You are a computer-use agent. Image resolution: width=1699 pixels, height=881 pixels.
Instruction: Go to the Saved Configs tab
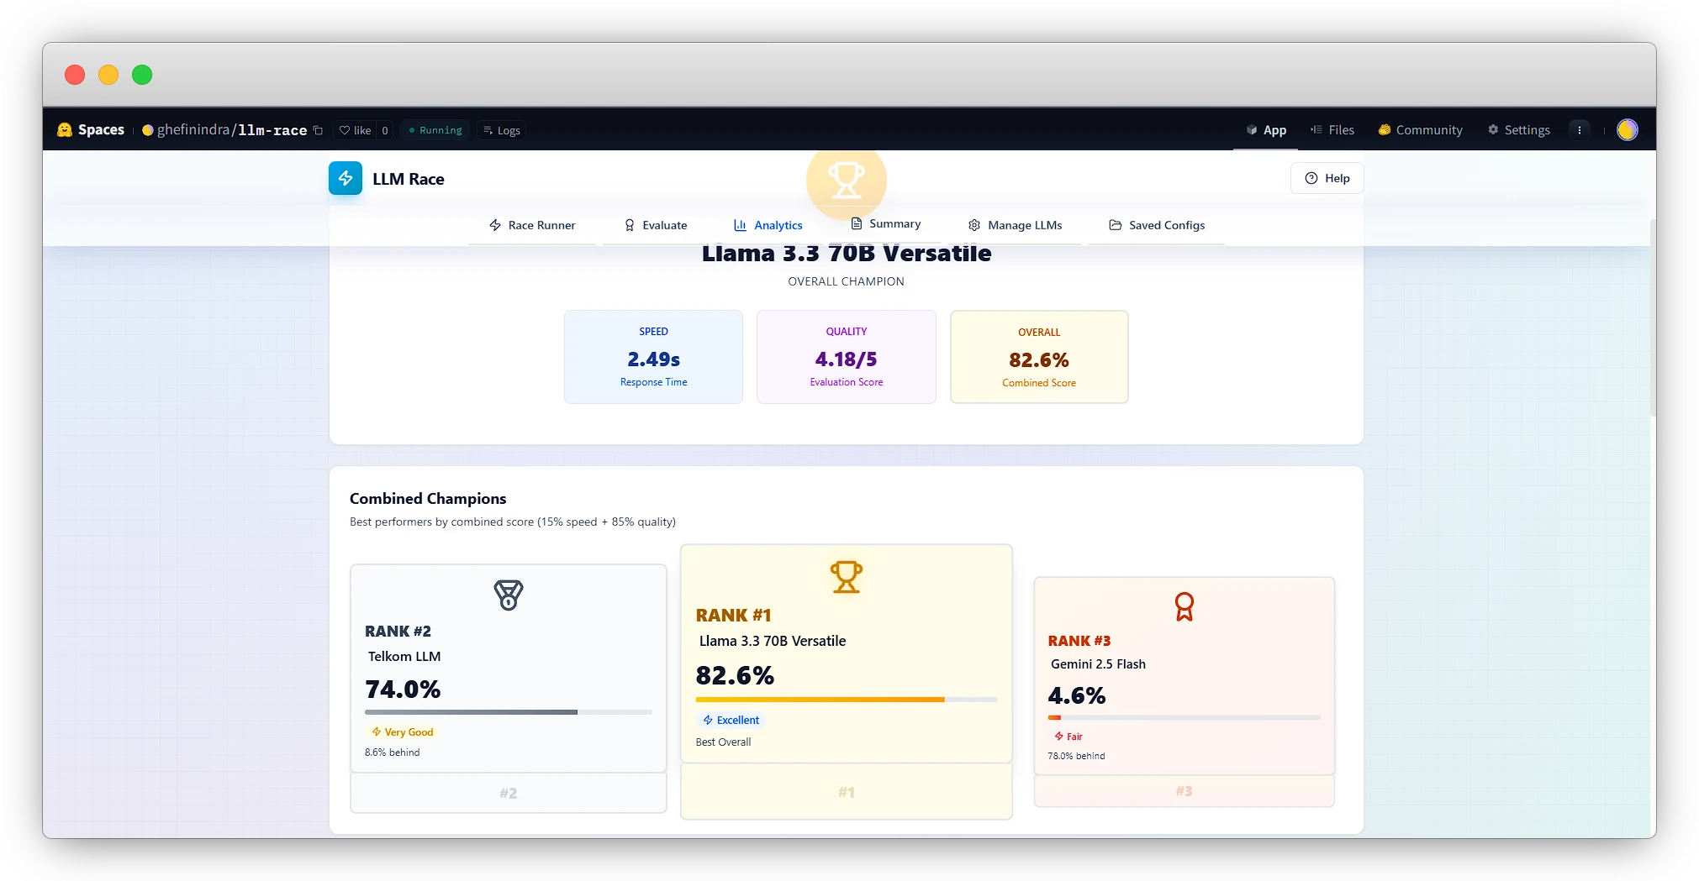tap(1157, 225)
